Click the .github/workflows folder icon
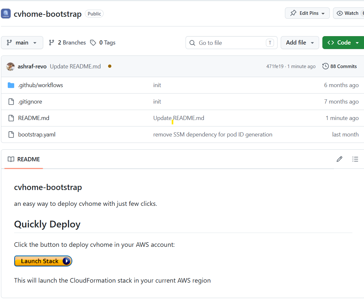 pyautogui.click(x=11, y=85)
